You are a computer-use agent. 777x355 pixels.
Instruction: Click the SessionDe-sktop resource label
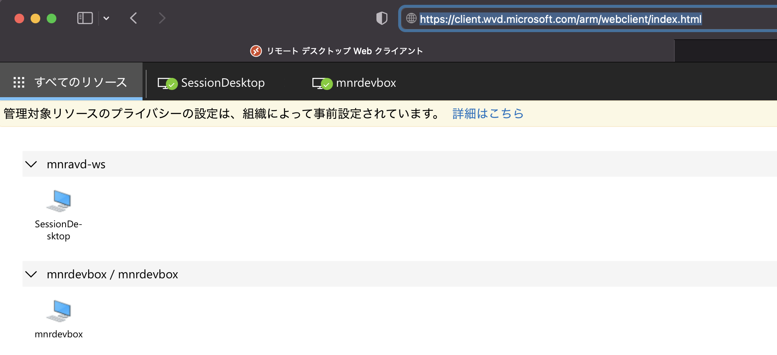(58, 230)
